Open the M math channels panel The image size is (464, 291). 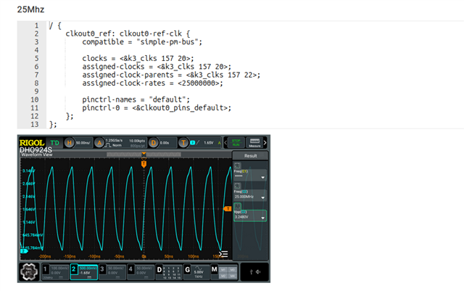click(224, 272)
